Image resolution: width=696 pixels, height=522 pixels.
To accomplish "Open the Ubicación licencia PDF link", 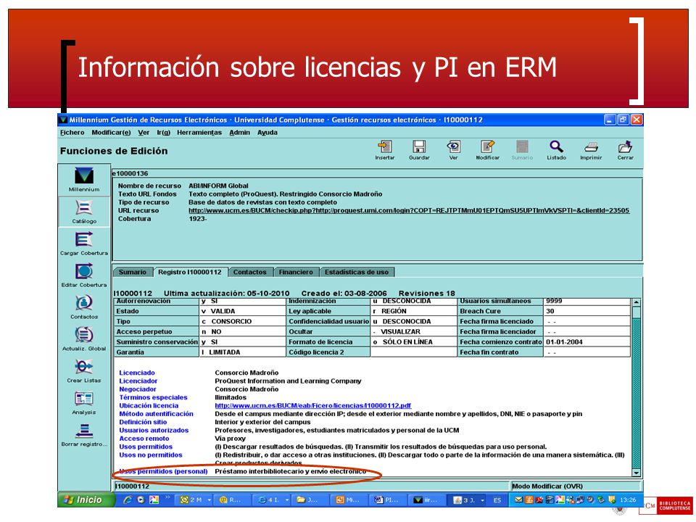I will pos(313,406).
